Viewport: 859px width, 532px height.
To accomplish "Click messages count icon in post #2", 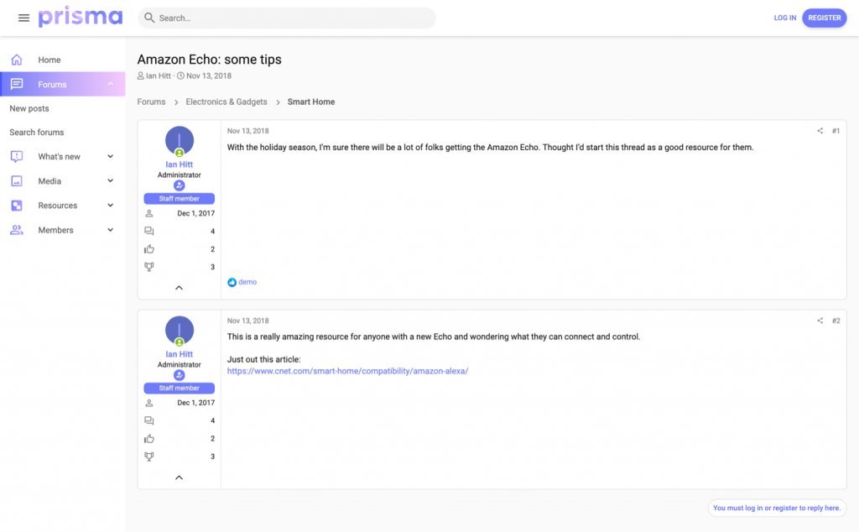I will (149, 420).
